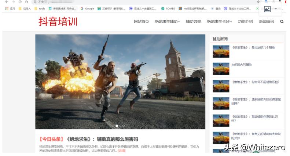Open the md5在线解密破解 bookmark
This screenshot has height=156, width=290.
click(x=193, y=8)
